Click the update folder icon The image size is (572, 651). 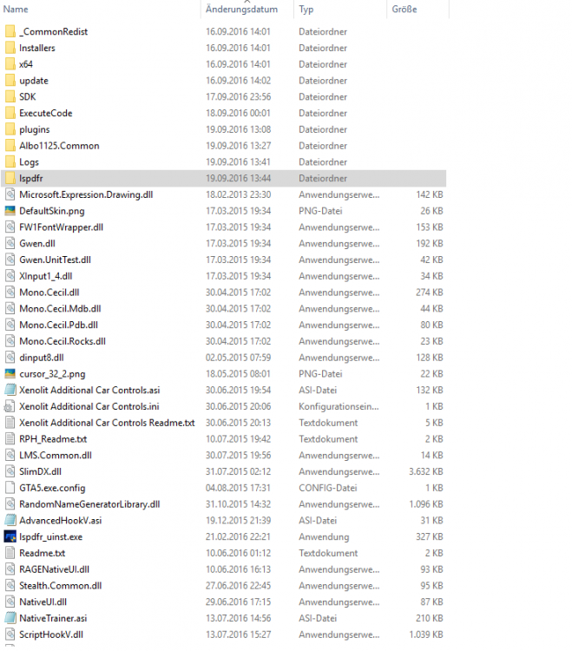click(10, 81)
